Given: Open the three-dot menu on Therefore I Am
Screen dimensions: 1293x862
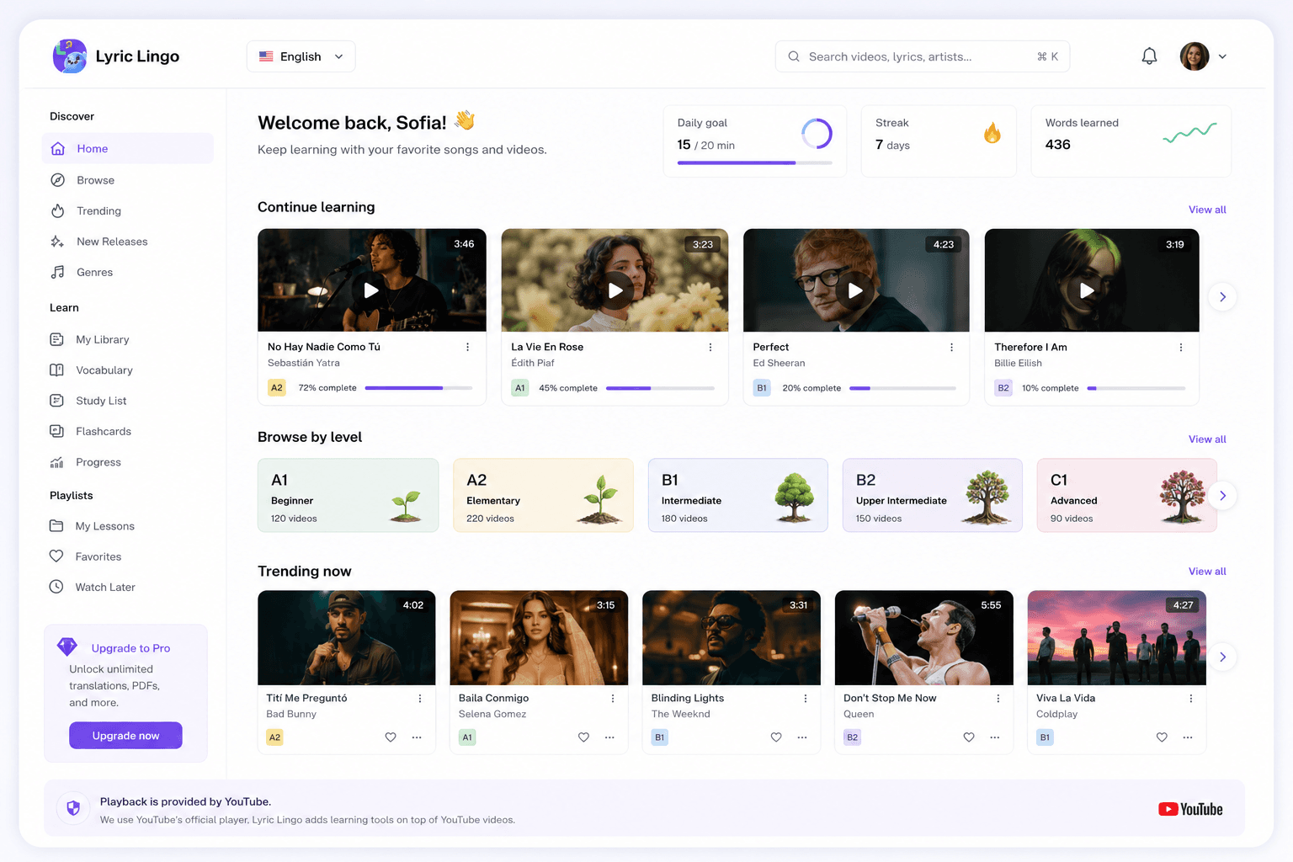Looking at the screenshot, I should point(1181,347).
